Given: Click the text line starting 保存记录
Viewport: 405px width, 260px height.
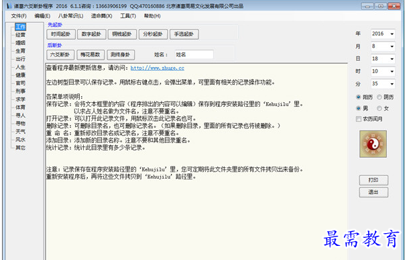Looking at the screenshot, I should pyautogui.click(x=174, y=104).
